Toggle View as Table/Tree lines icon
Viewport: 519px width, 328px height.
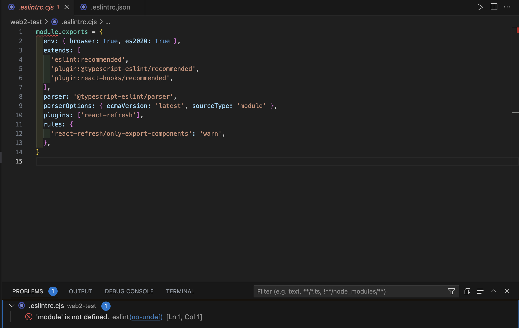point(480,291)
